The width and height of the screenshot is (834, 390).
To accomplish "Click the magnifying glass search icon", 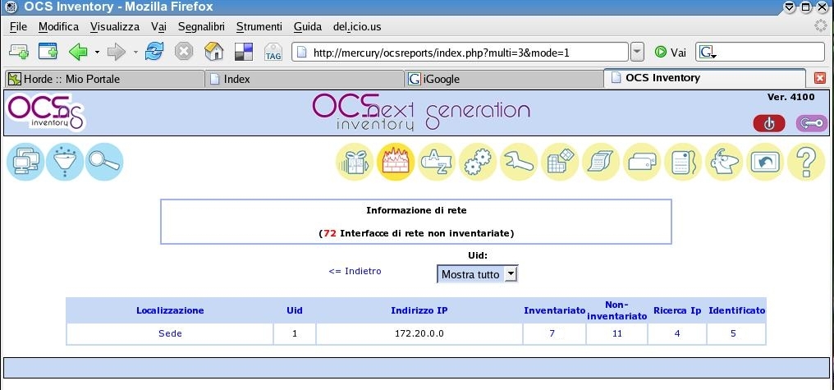I will [x=104, y=162].
